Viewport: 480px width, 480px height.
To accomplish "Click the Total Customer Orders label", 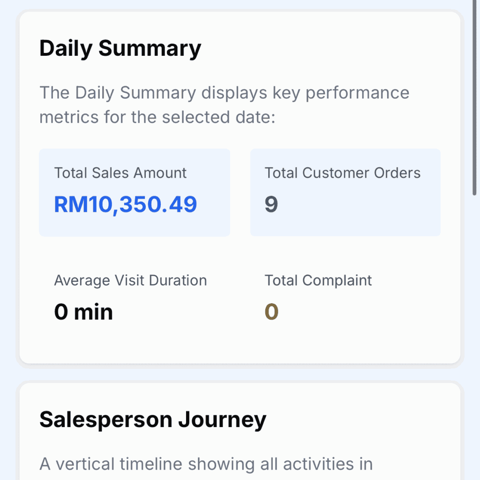I will point(342,173).
